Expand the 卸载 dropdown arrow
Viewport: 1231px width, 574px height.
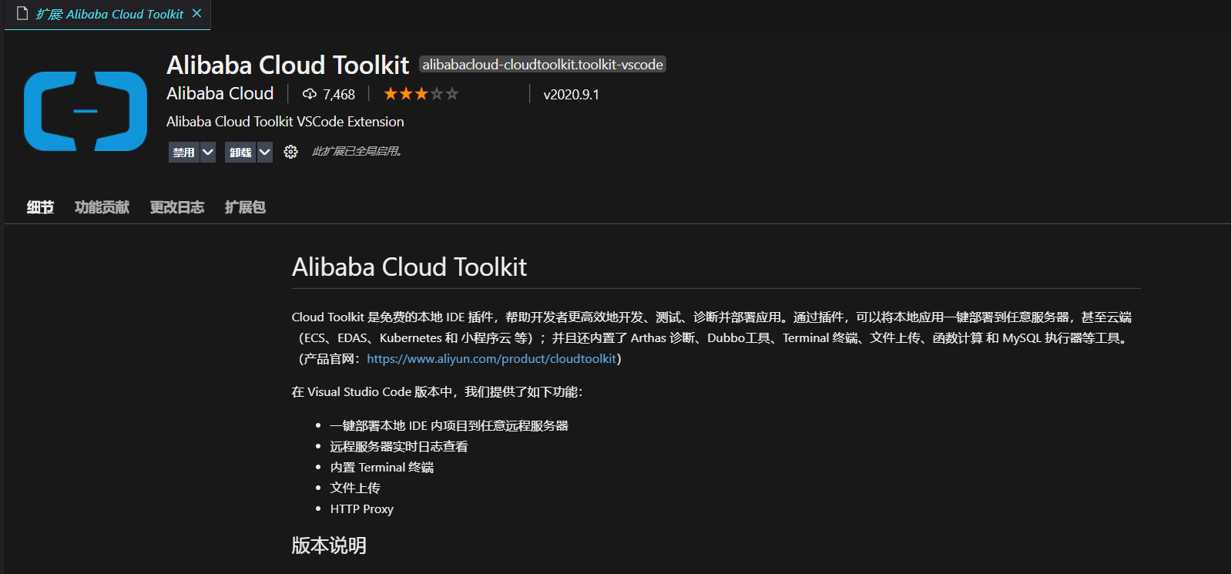click(264, 152)
